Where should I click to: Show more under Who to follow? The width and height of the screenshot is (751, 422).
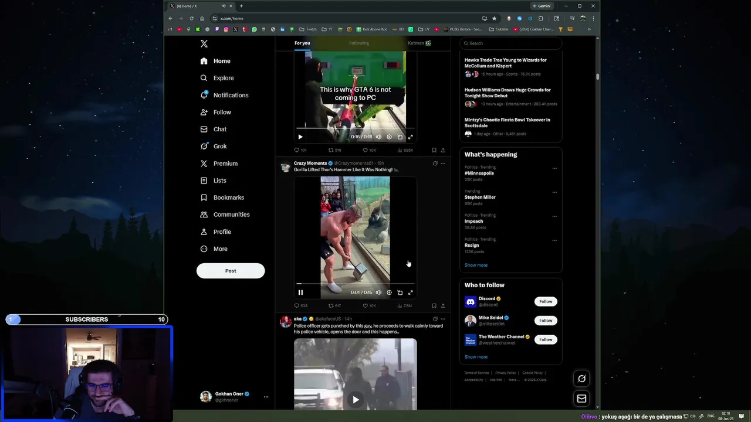[x=476, y=357]
